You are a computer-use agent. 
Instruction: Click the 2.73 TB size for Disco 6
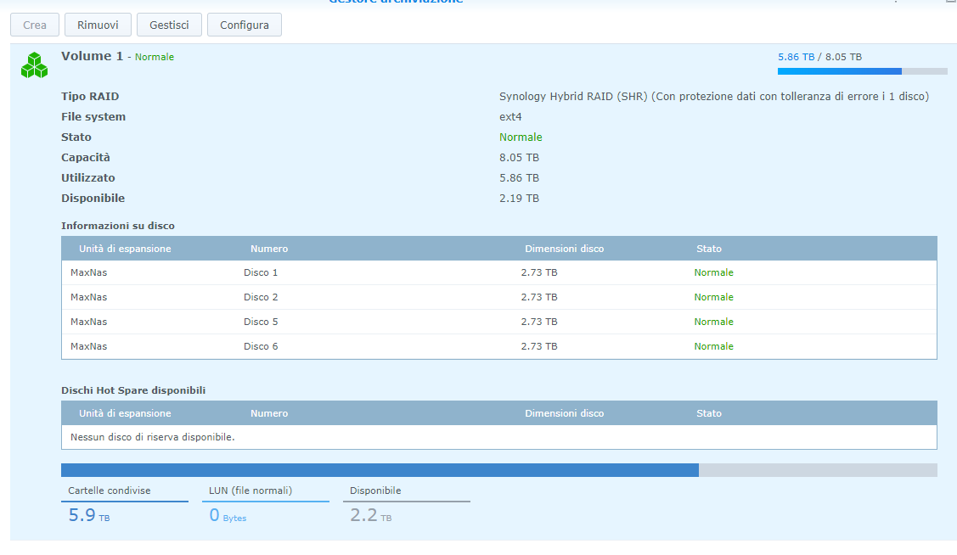pos(539,345)
